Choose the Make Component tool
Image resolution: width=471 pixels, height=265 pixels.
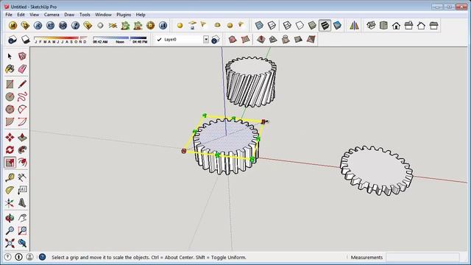tap(22, 56)
